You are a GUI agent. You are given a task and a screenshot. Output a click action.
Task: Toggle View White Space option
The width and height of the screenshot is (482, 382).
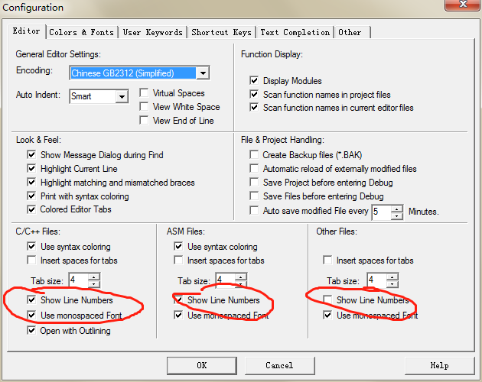[145, 107]
